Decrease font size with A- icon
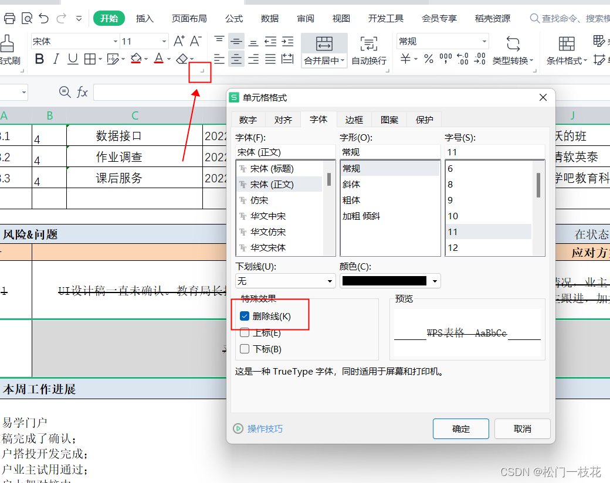 [195, 41]
